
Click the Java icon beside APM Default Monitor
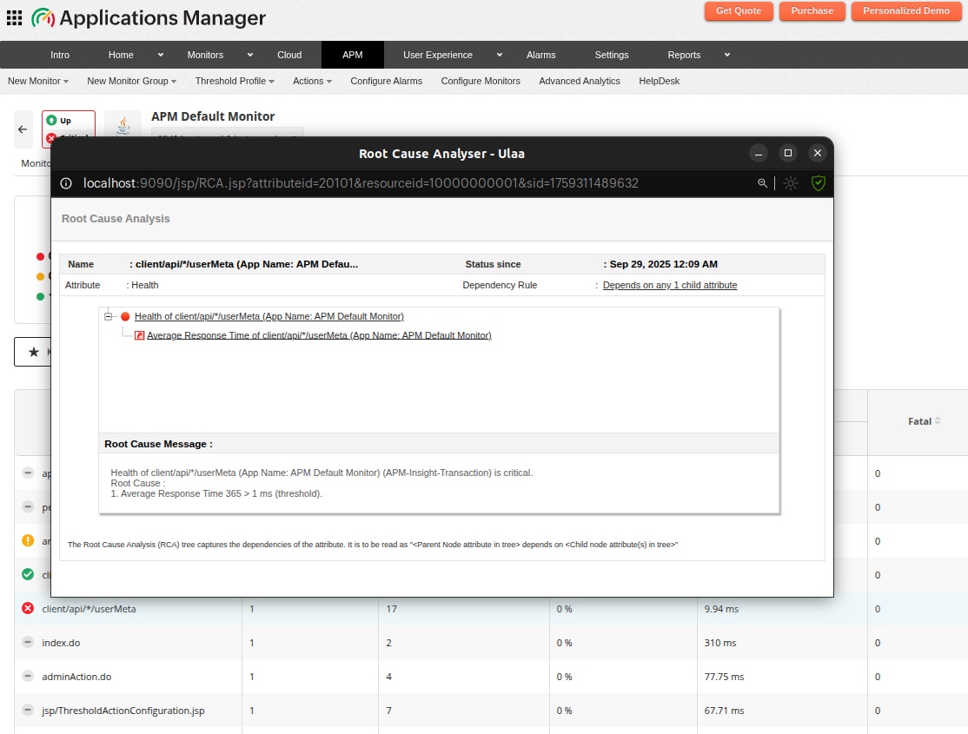(x=123, y=126)
